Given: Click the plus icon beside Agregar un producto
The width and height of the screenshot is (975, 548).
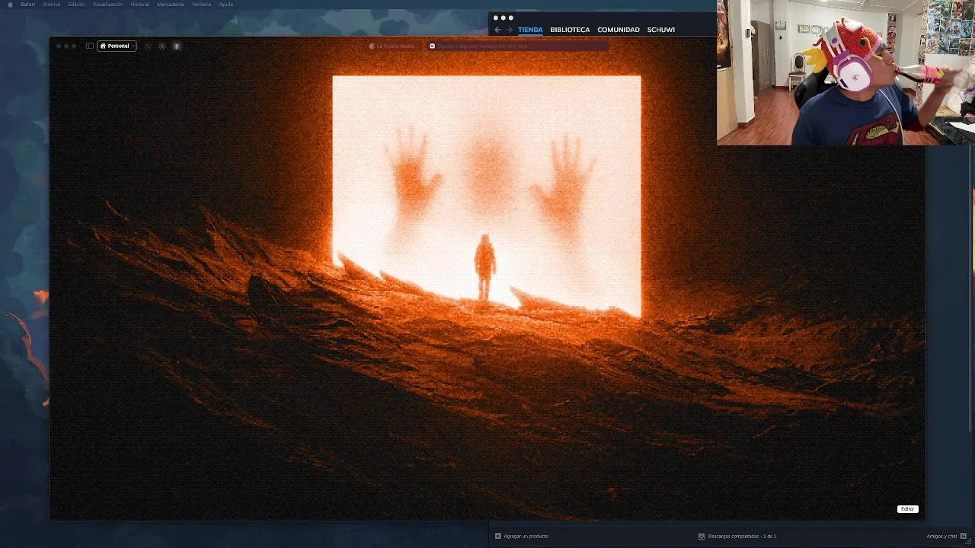Looking at the screenshot, I should click(x=498, y=536).
